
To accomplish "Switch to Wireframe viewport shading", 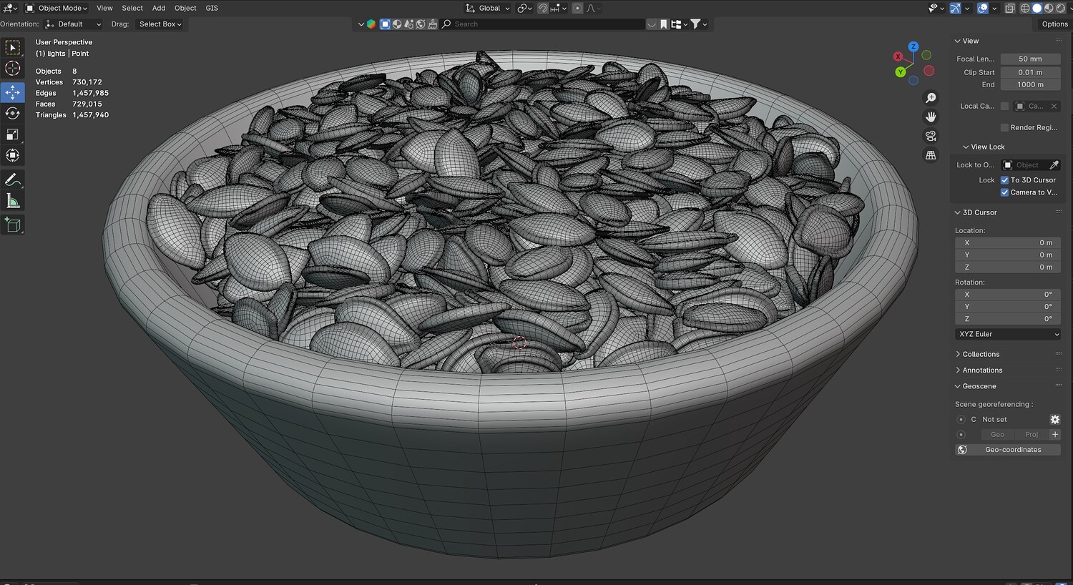I will [1025, 8].
